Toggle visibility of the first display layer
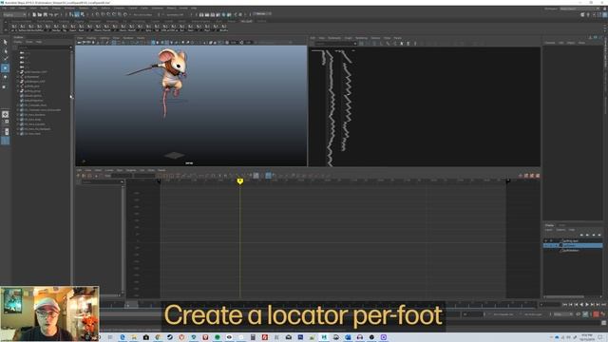The height and width of the screenshot is (342, 608). click(x=546, y=240)
